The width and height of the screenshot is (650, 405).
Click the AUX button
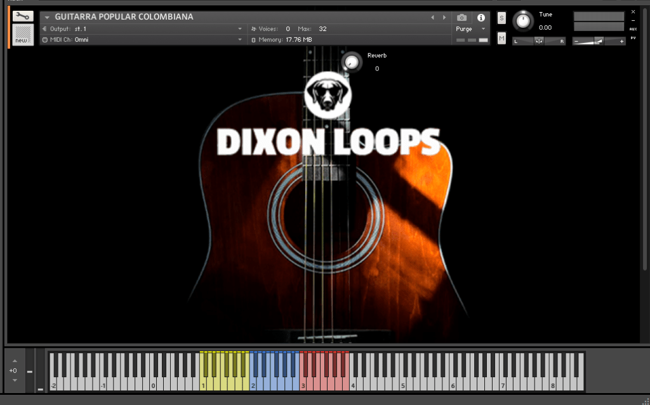tap(633, 29)
